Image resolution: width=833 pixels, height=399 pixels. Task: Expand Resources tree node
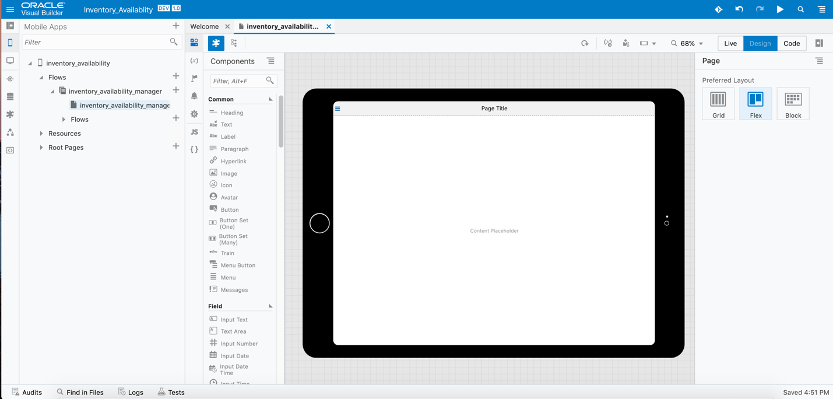pos(41,134)
